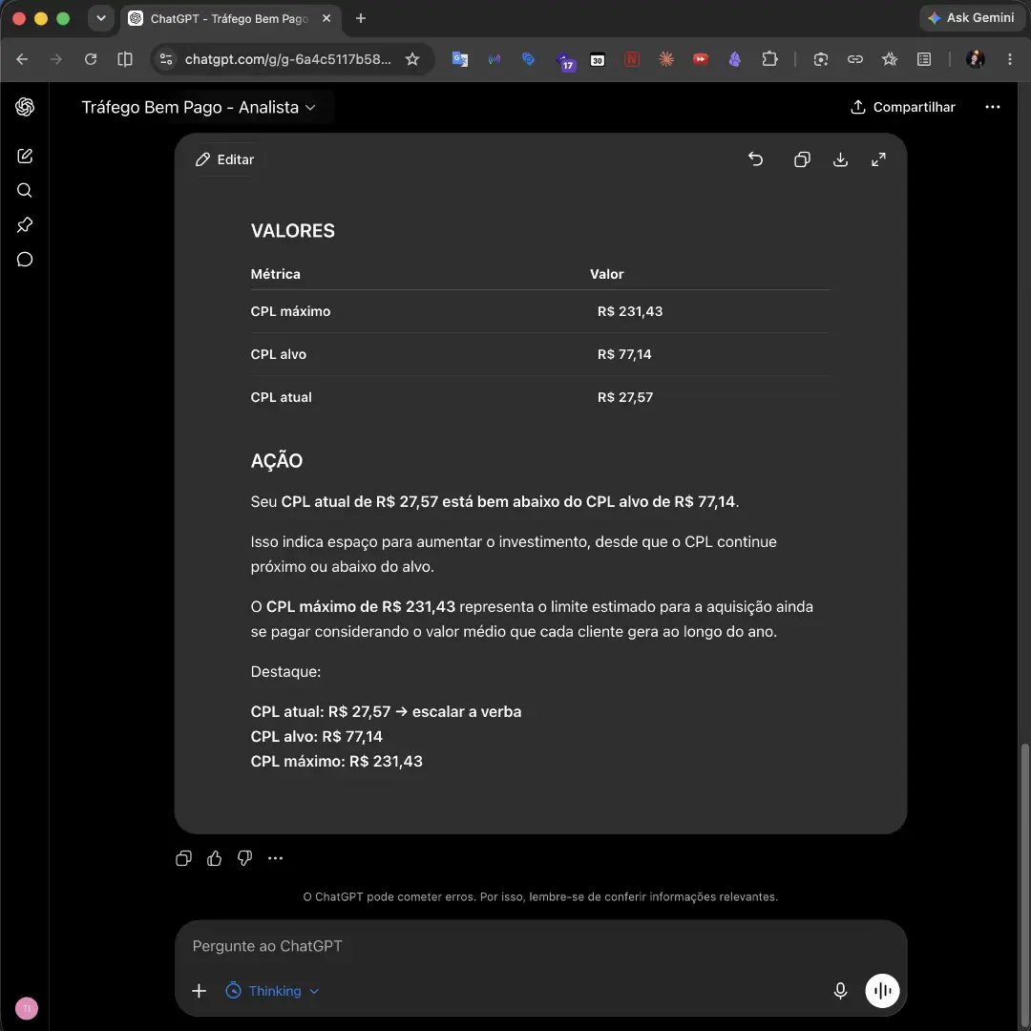Give thumbs up to the response

pyautogui.click(x=215, y=858)
